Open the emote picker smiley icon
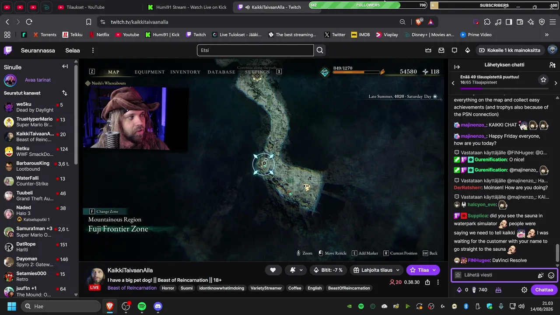560x315 pixels. coord(551,275)
